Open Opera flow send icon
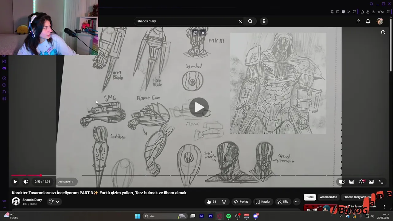This screenshot has height=221, width=393. click(x=349, y=12)
